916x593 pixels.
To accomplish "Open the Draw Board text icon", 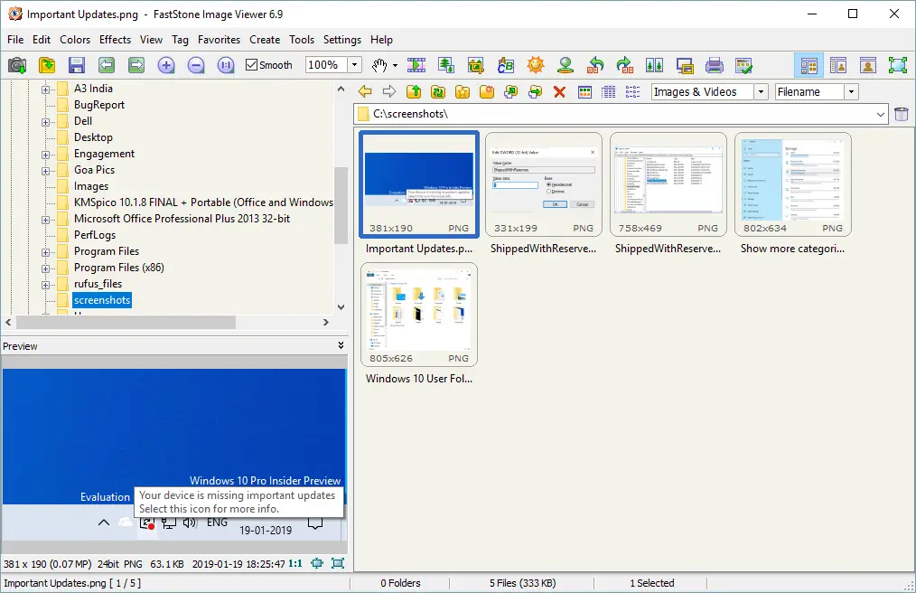I will pos(506,65).
